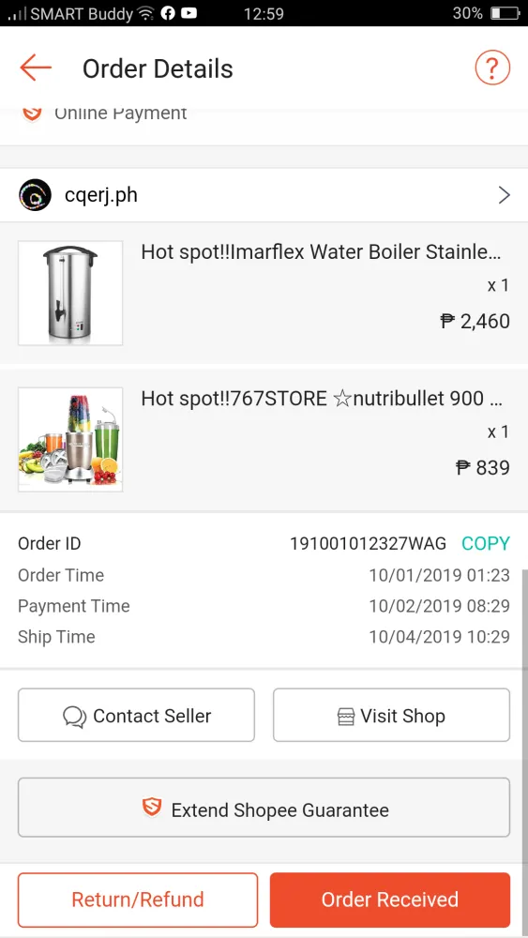The width and height of the screenshot is (528, 938).
Task: Confirm with Order Received button
Action: tap(390, 900)
